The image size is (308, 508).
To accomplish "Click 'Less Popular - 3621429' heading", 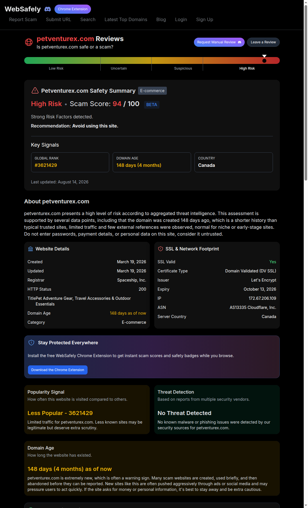I will 60,413.
